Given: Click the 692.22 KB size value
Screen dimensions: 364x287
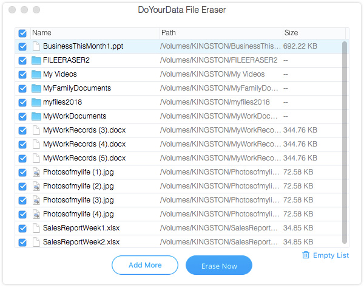Looking at the screenshot, I should coord(300,46).
